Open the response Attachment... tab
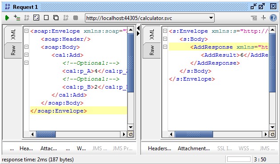The width and height of the screenshot is (280, 164). point(194,148)
